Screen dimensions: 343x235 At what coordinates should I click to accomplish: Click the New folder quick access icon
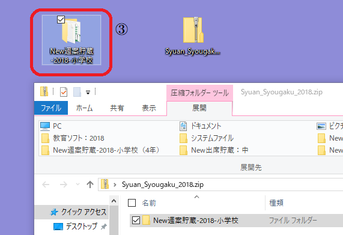[77, 92]
